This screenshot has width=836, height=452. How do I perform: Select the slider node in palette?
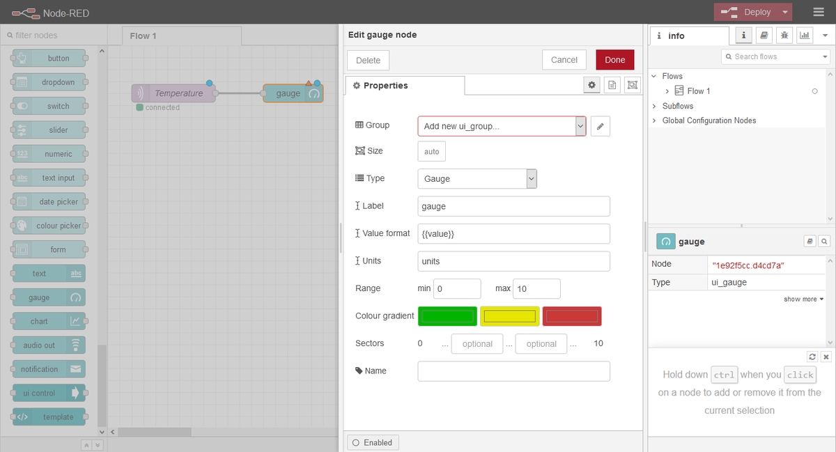pos(49,130)
